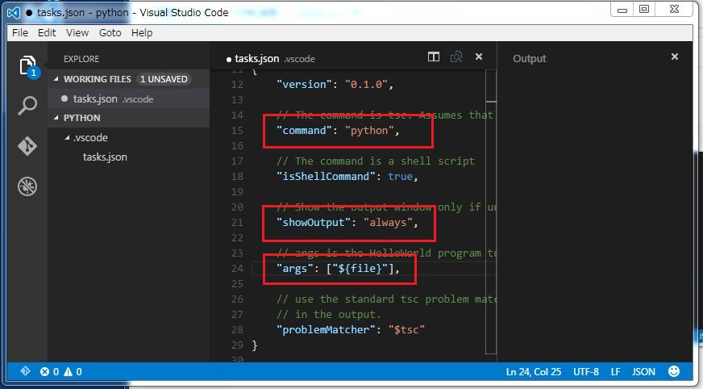
Task: Open the File menu
Action: pyautogui.click(x=20, y=33)
